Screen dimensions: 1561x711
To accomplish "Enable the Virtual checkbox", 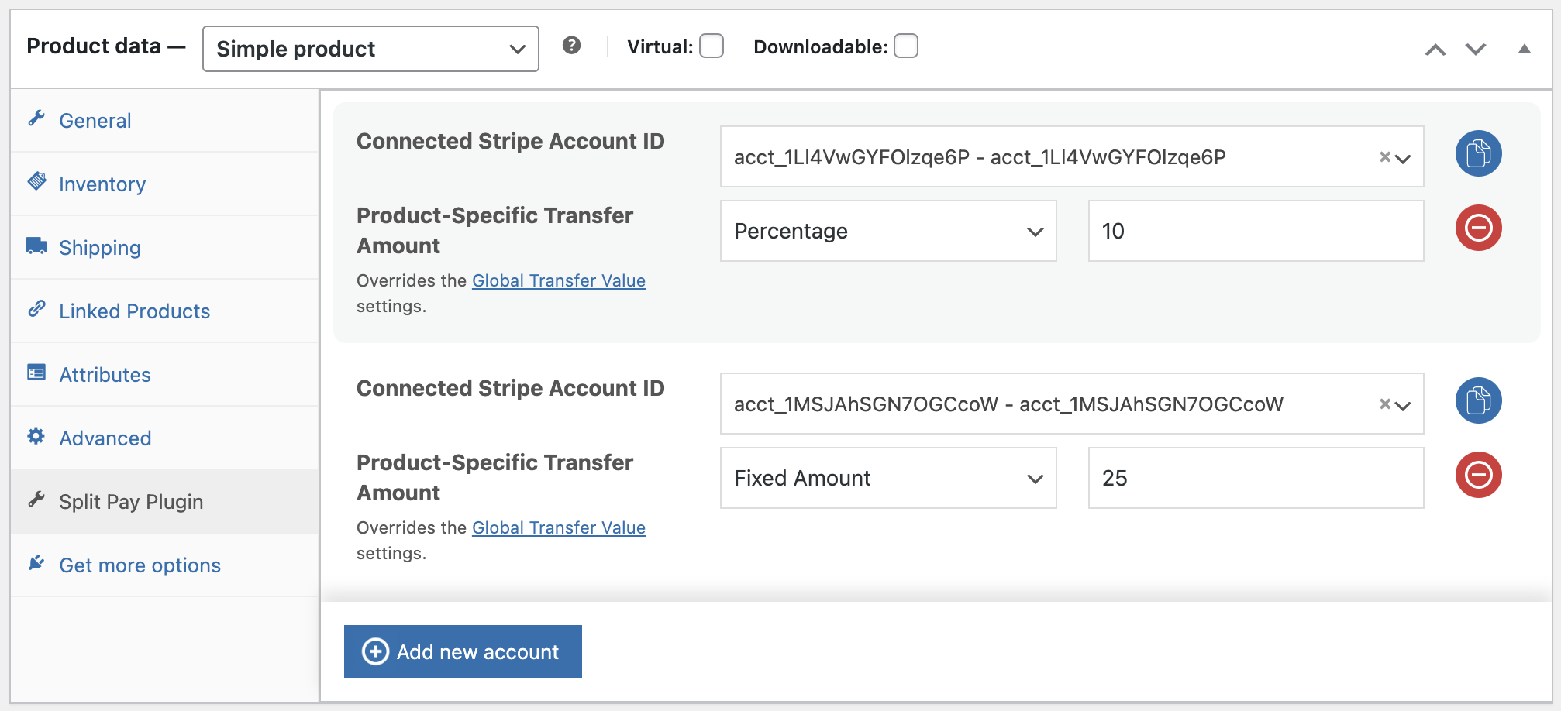I will [711, 46].
